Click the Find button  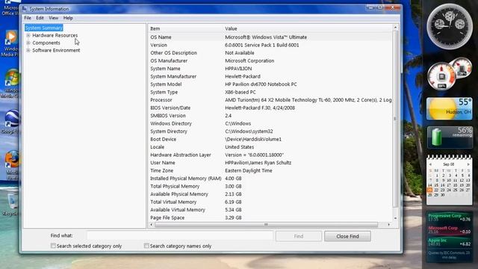pos(299,236)
